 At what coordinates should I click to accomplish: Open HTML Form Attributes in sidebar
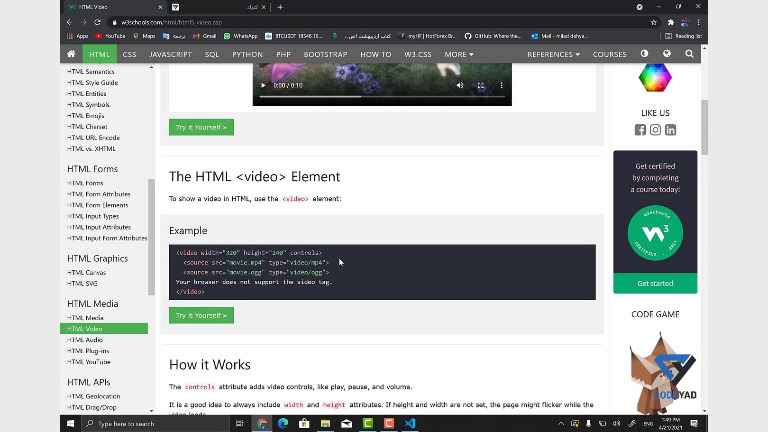click(x=99, y=194)
